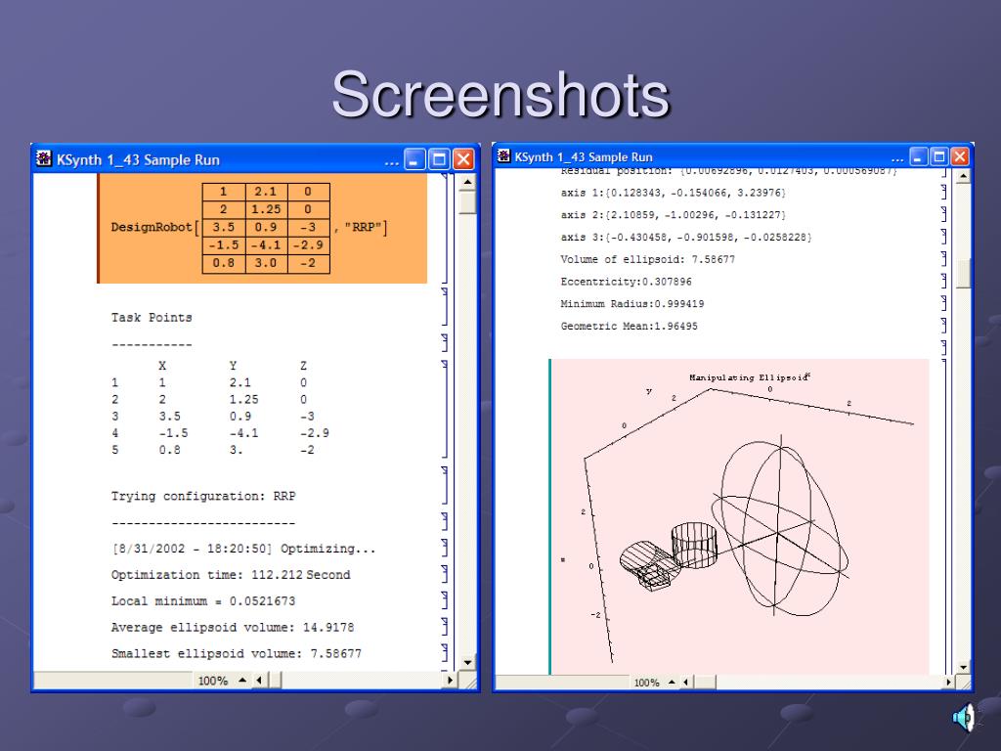Click the vertical scrollbar thumb in ellipsoid window
Viewport: 1001px width, 751px height.
click(x=963, y=274)
